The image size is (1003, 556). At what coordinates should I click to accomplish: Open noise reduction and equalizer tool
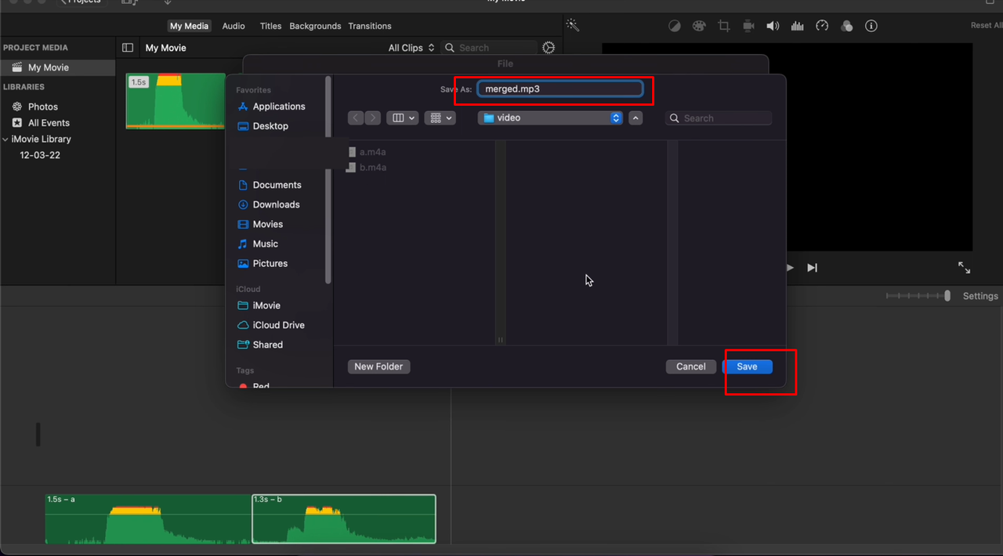coord(798,26)
